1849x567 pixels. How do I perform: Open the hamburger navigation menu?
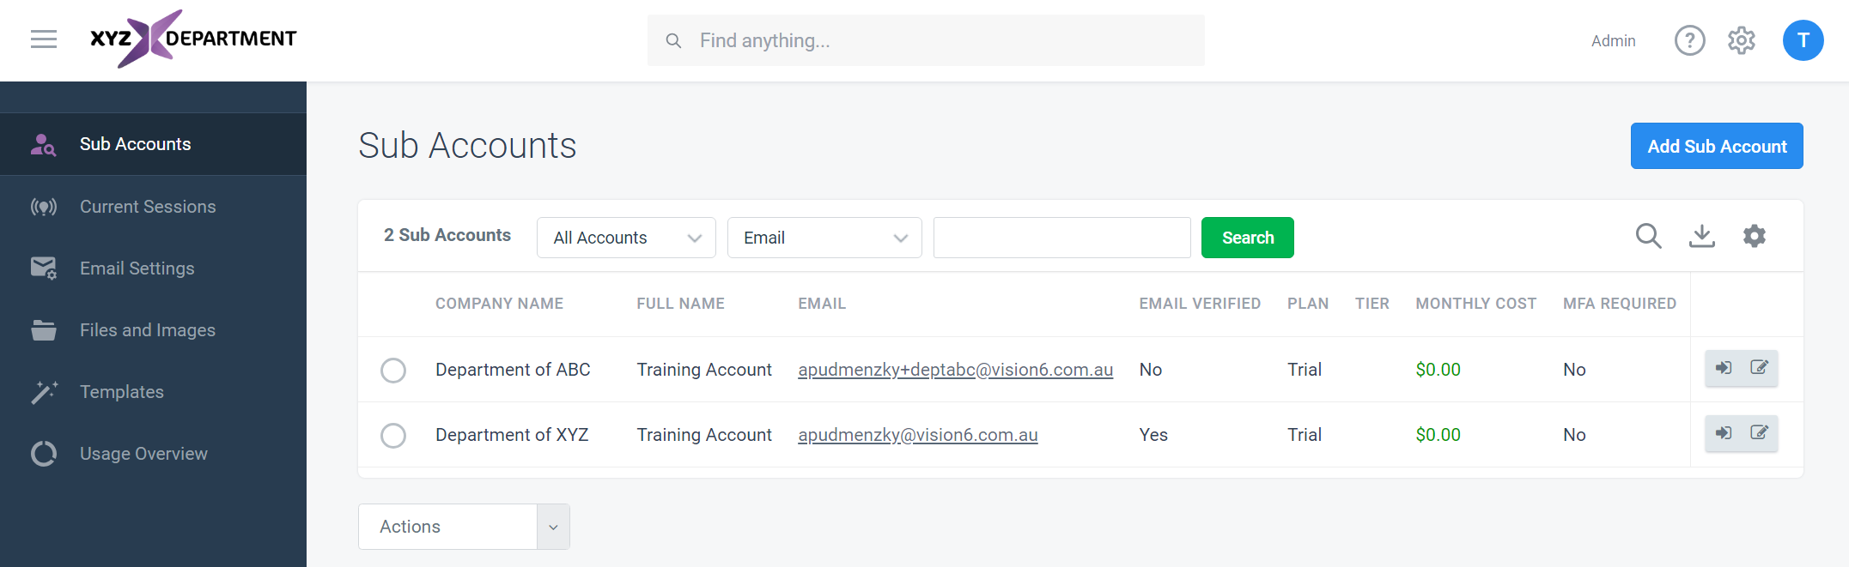tap(44, 39)
